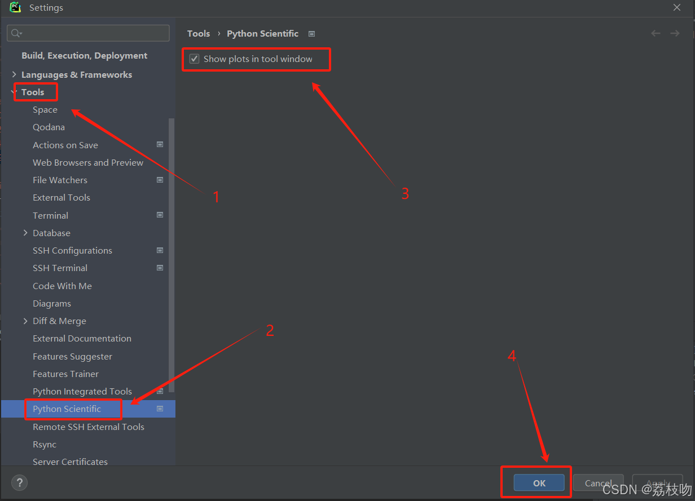The width and height of the screenshot is (695, 501).
Task: Click the project-level icon beside Python Scientific row
Action: [160, 409]
